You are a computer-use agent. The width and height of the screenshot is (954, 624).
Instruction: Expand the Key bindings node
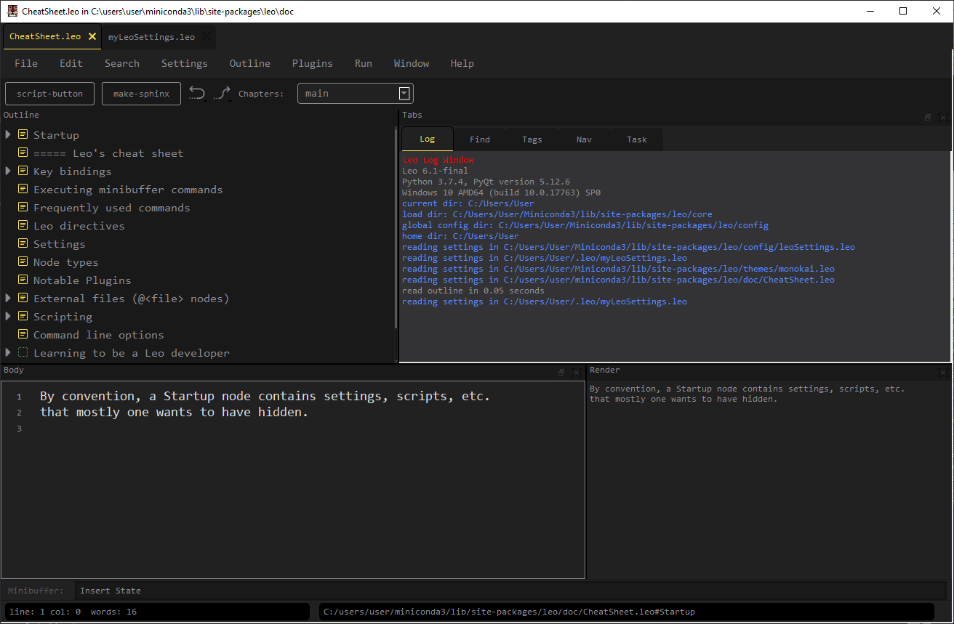[x=7, y=171]
